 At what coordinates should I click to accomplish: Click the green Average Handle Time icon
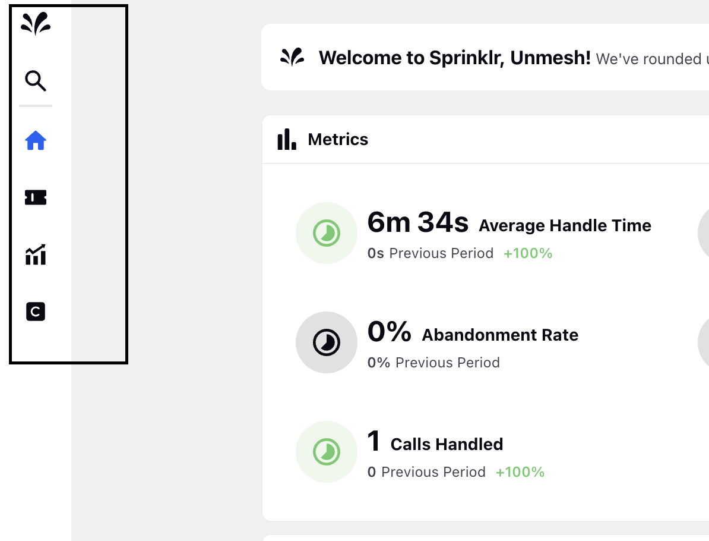pyautogui.click(x=327, y=233)
